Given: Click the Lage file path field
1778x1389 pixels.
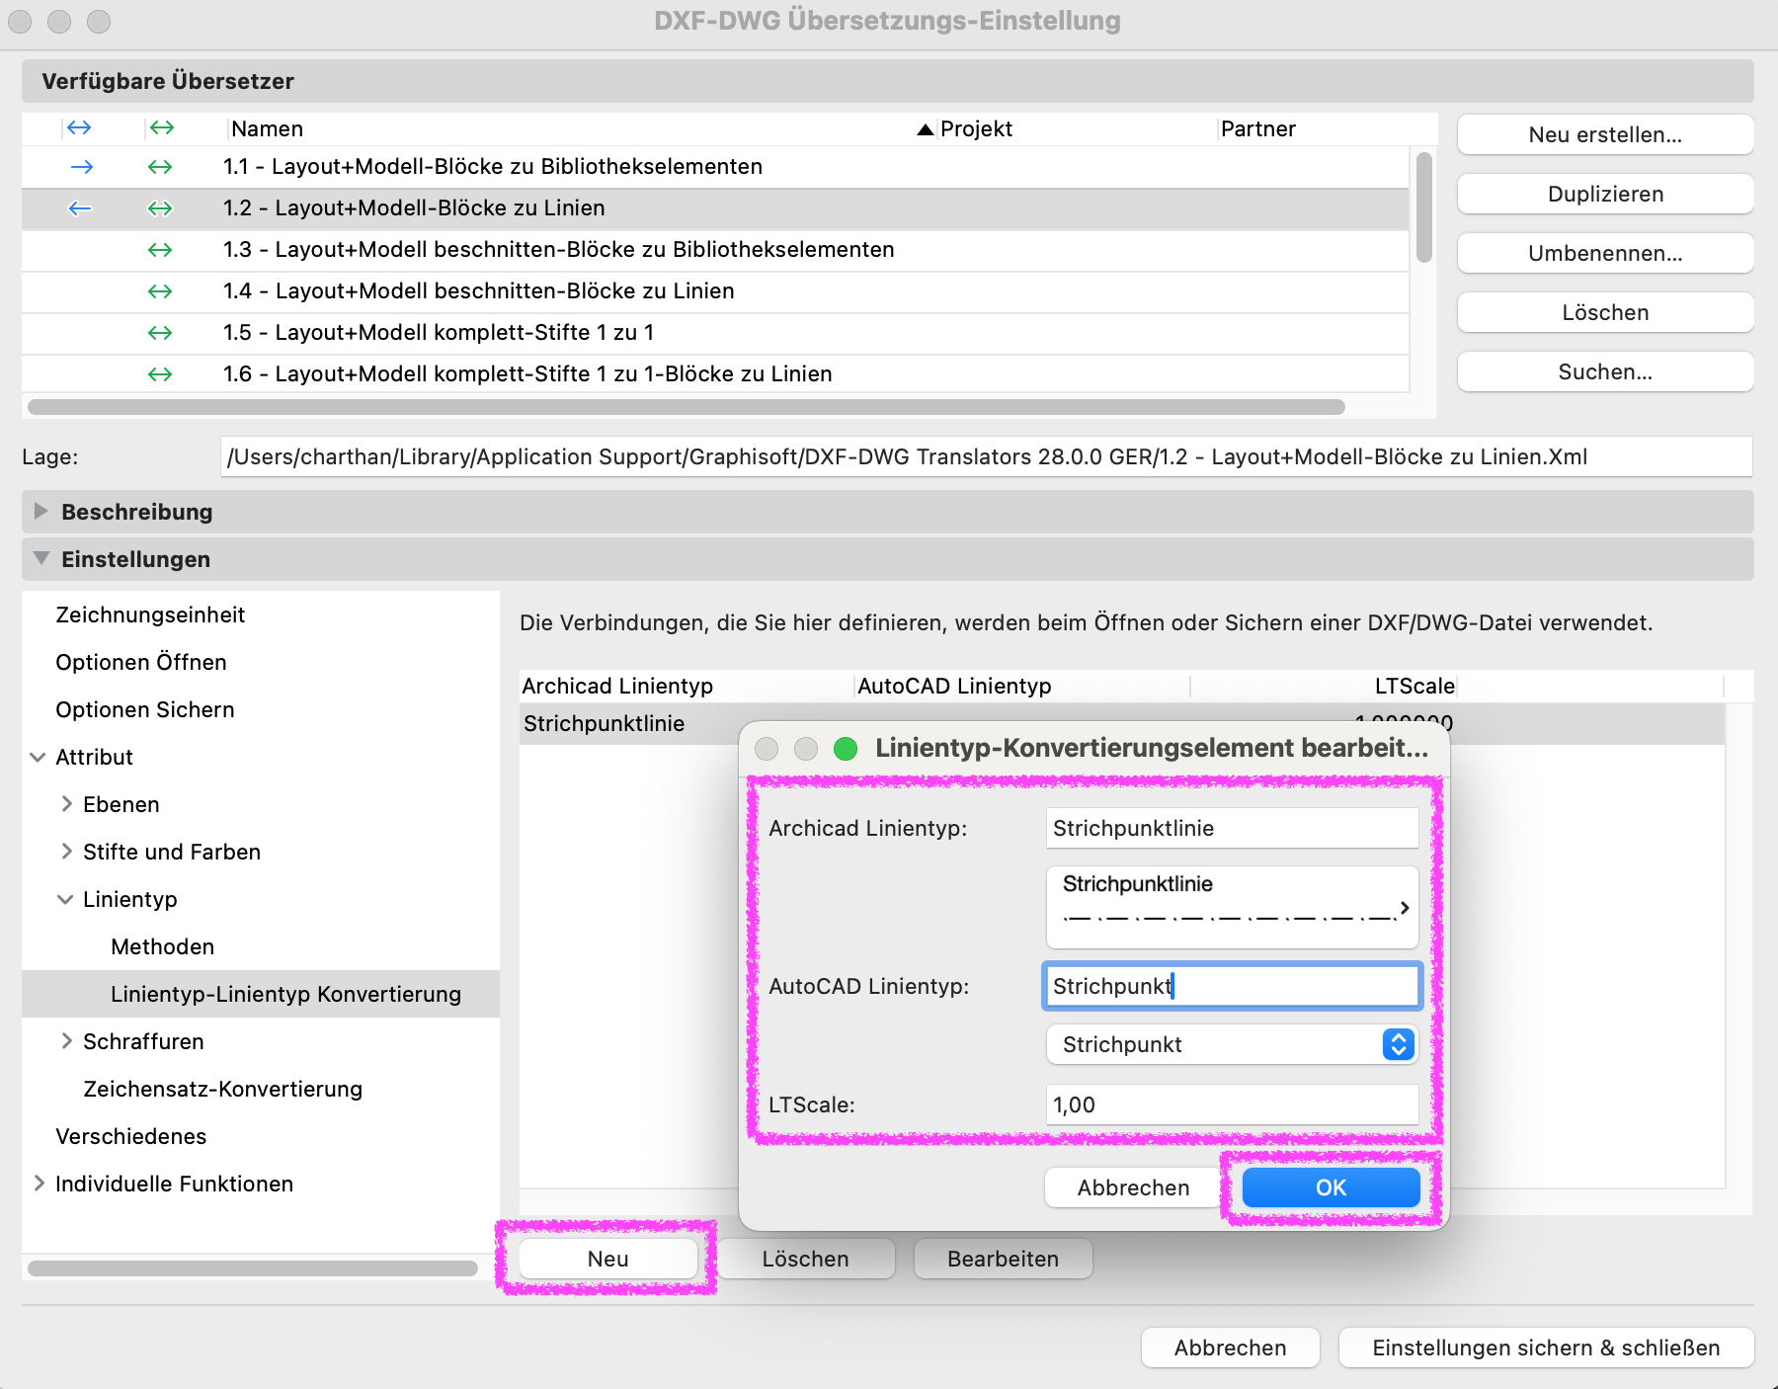Looking at the screenshot, I should (x=986, y=456).
